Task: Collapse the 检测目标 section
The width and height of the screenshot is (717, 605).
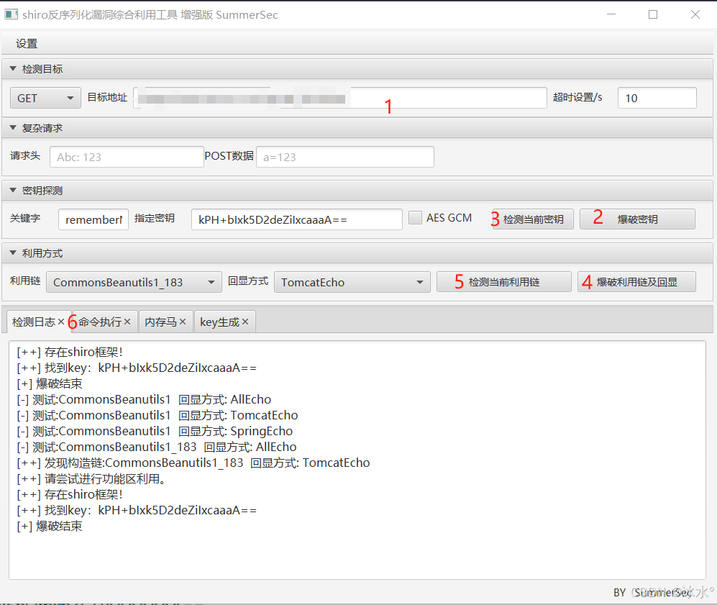Action: click(x=12, y=68)
